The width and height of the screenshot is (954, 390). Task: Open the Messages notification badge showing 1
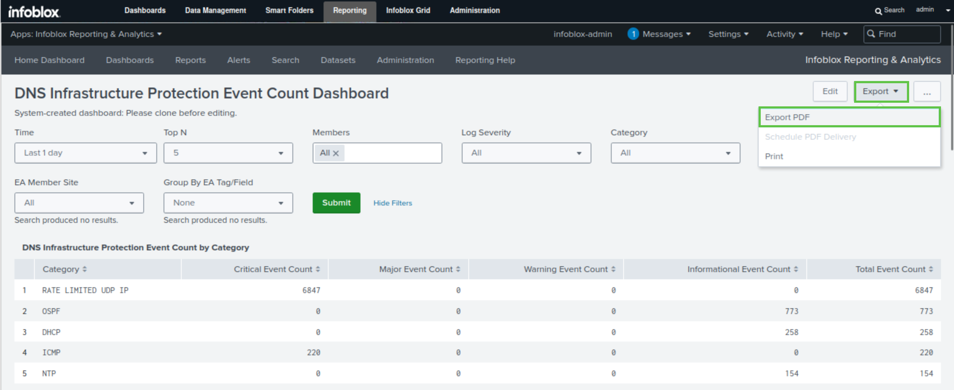tap(633, 34)
